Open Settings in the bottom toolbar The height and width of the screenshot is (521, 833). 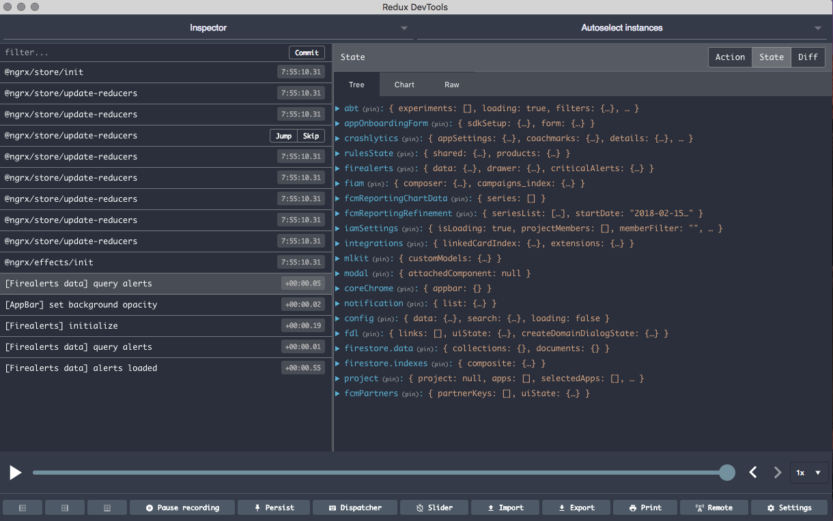click(x=789, y=507)
